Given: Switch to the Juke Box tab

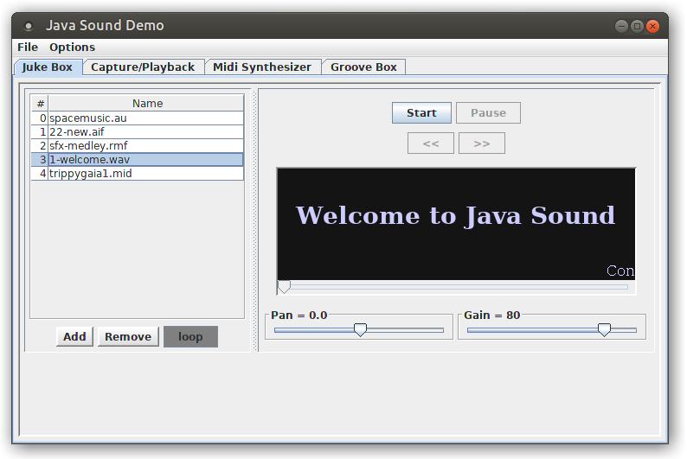Looking at the screenshot, I should pos(48,67).
